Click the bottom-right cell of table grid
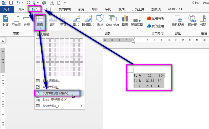The image size is (209, 129). pos(81,74)
